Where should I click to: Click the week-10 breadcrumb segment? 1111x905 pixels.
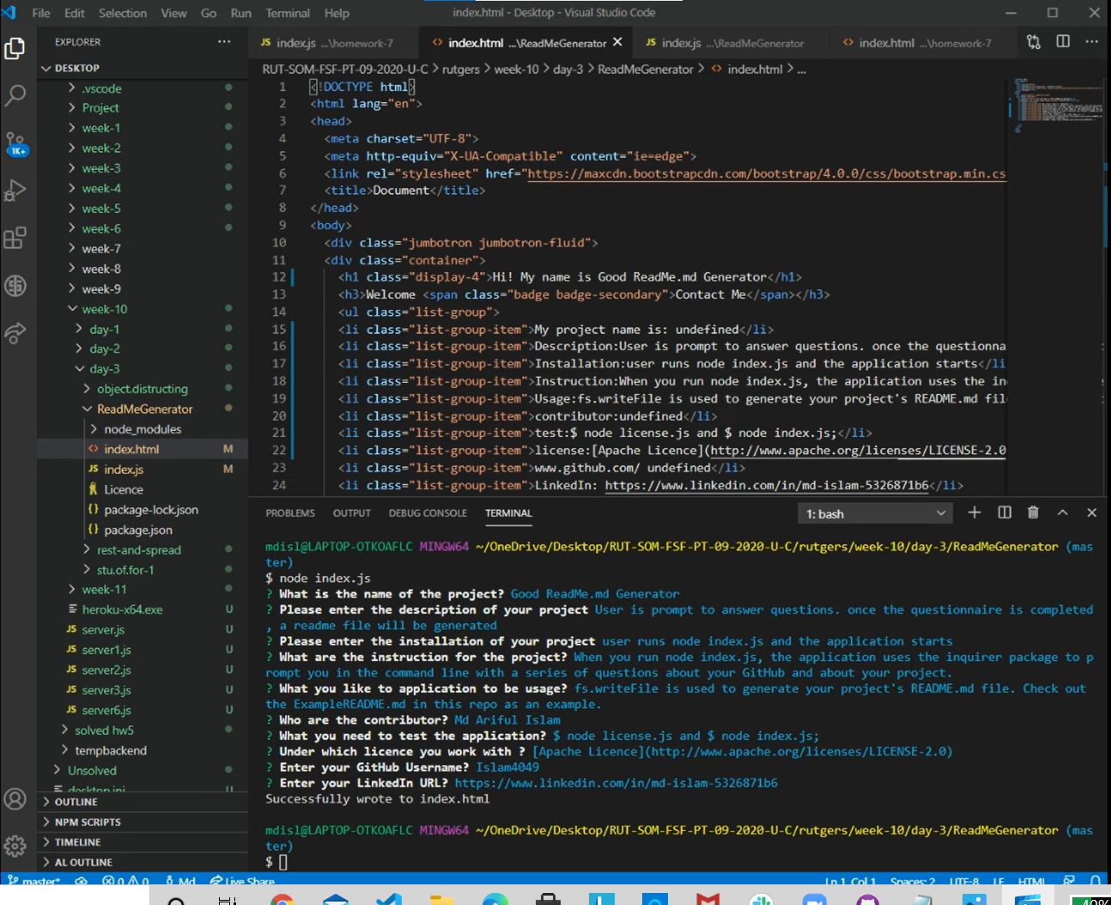[516, 69]
